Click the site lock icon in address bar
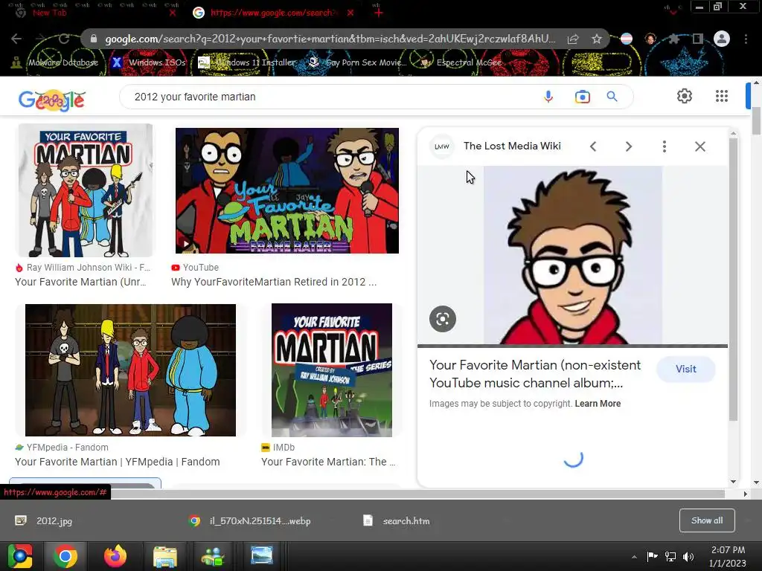 [94, 39]
